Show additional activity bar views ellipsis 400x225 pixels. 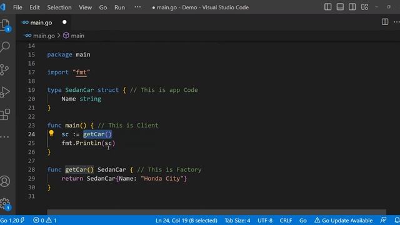pyautogui.click(x=4, y=137)
